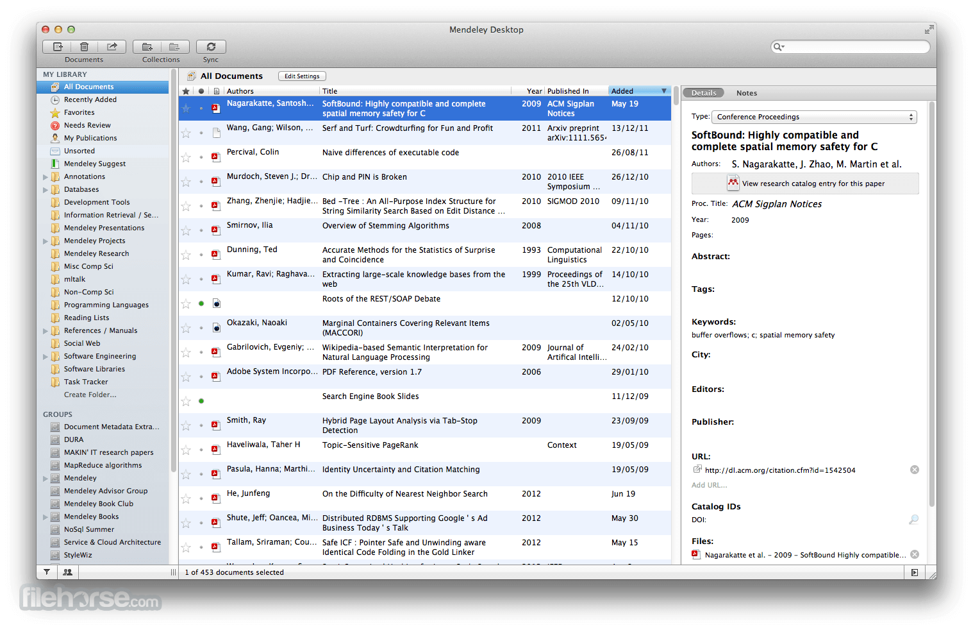
Task: Select the MapReduce algorithms group
Action: (103, 465)
